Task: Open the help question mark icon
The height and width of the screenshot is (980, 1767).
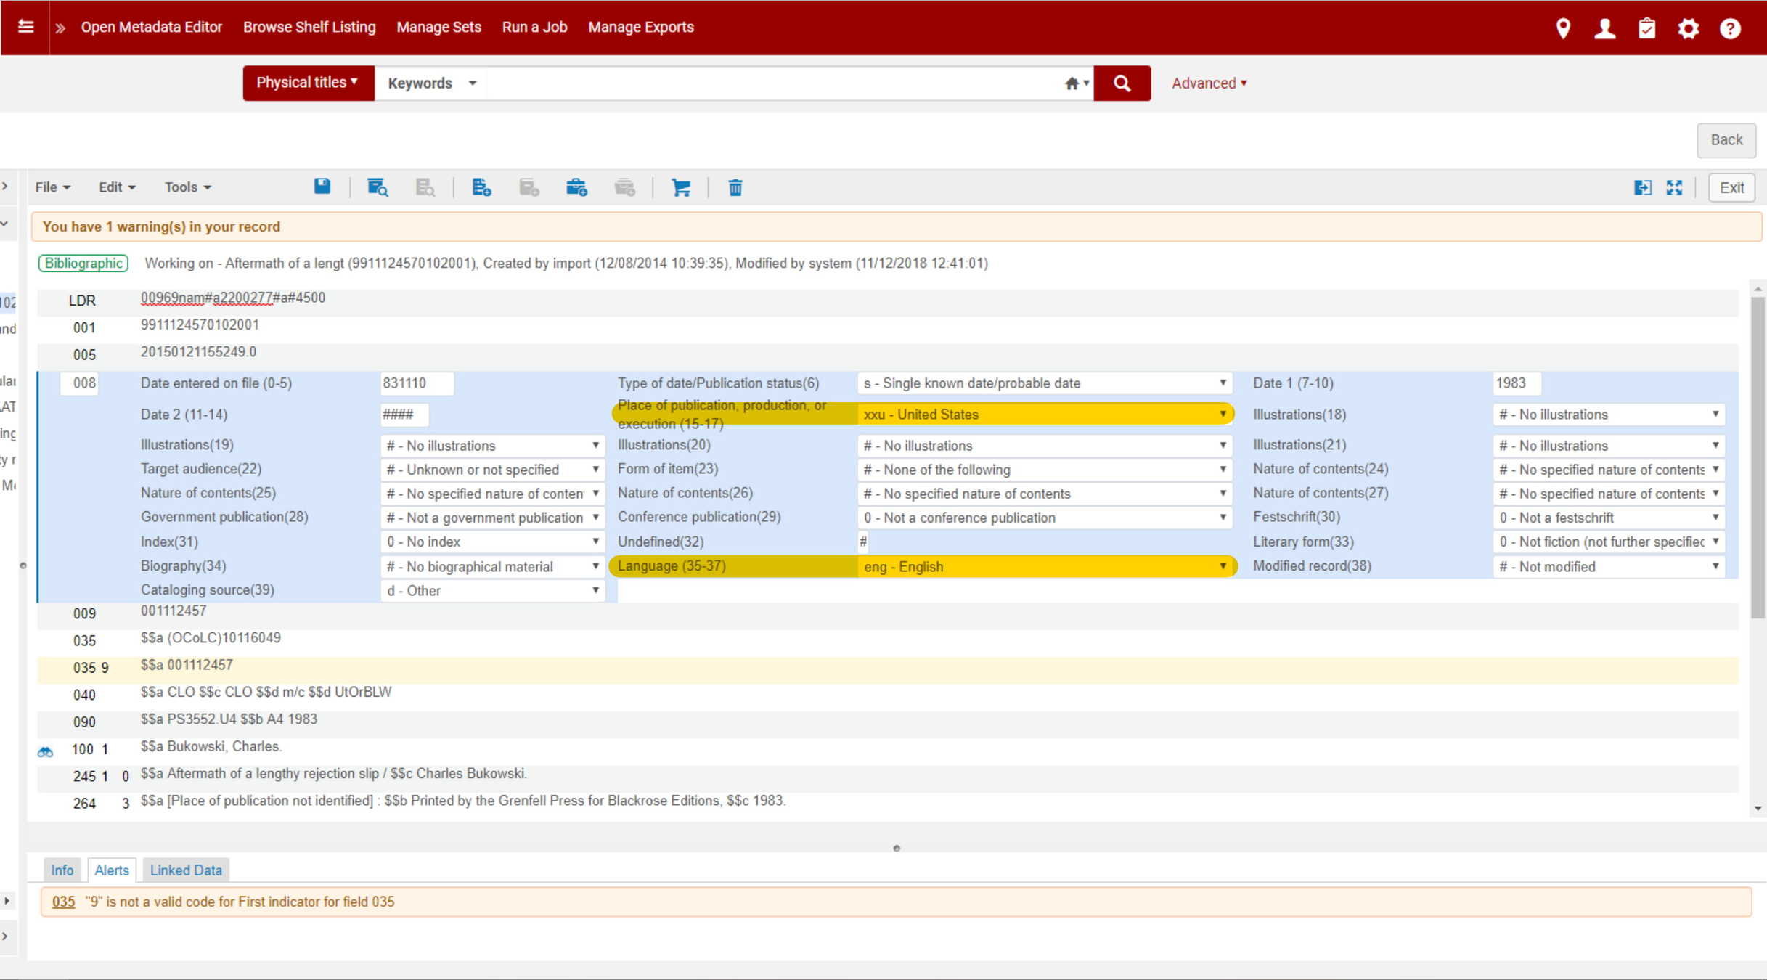Action: 1730,28
